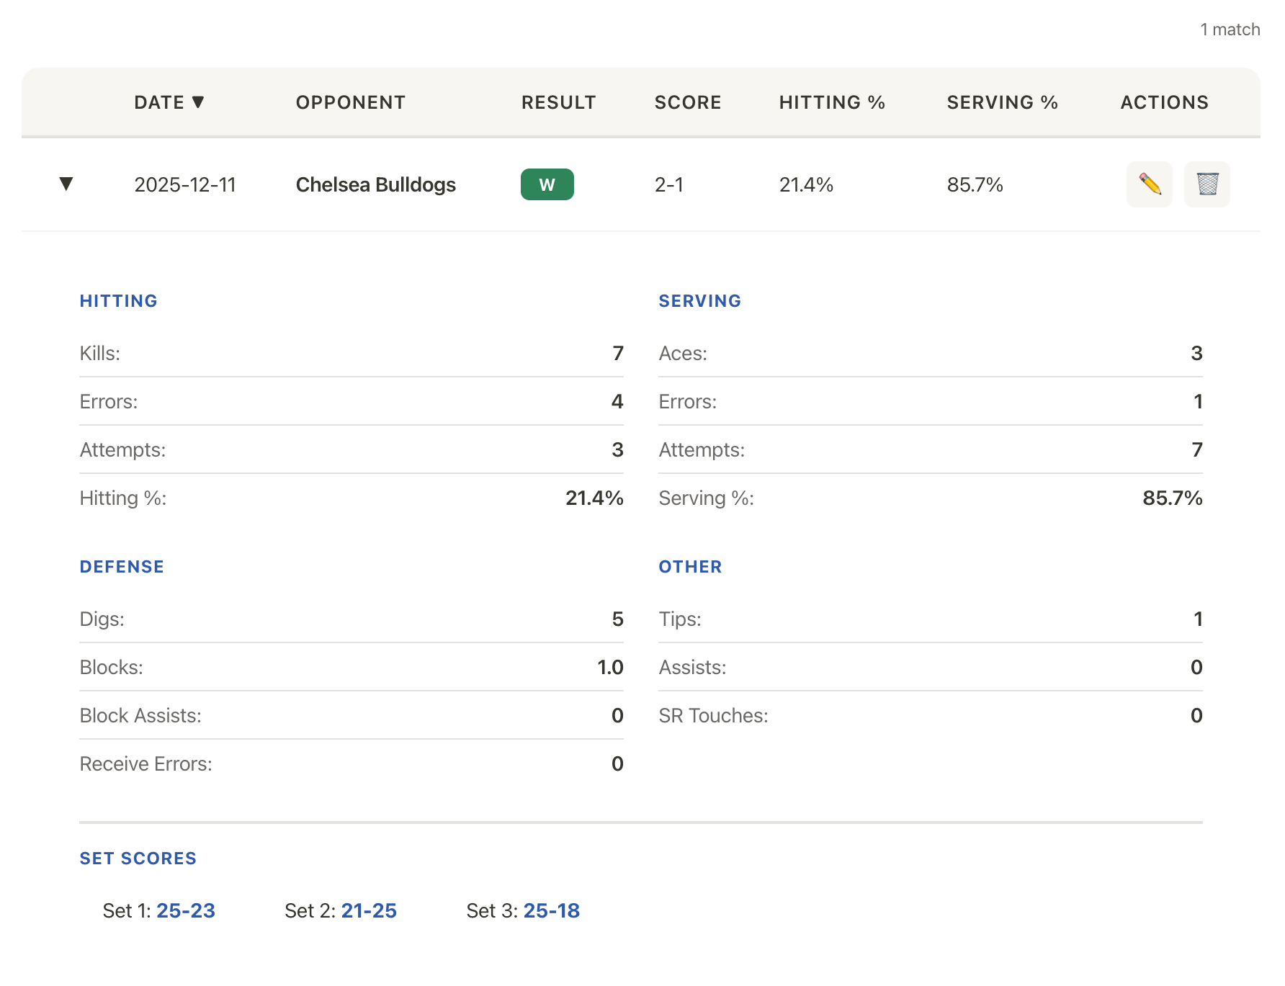
Task: Open the Chelsea Bulldogs opponent name
Action: click(376, 184)
